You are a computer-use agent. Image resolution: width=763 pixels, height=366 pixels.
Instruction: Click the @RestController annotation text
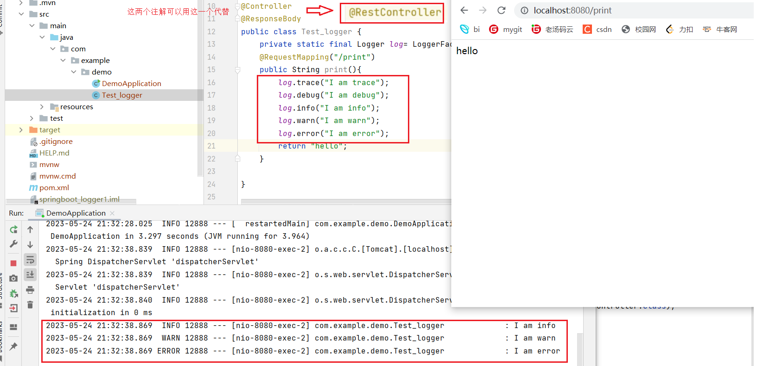(394, 12)
